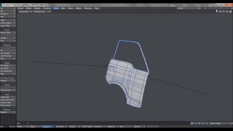233x131 pixels.
Task: Open the Selection tab
Action: [88, 8]
